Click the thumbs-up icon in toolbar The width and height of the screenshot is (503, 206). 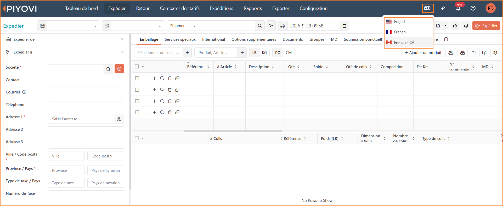(455, 26)
